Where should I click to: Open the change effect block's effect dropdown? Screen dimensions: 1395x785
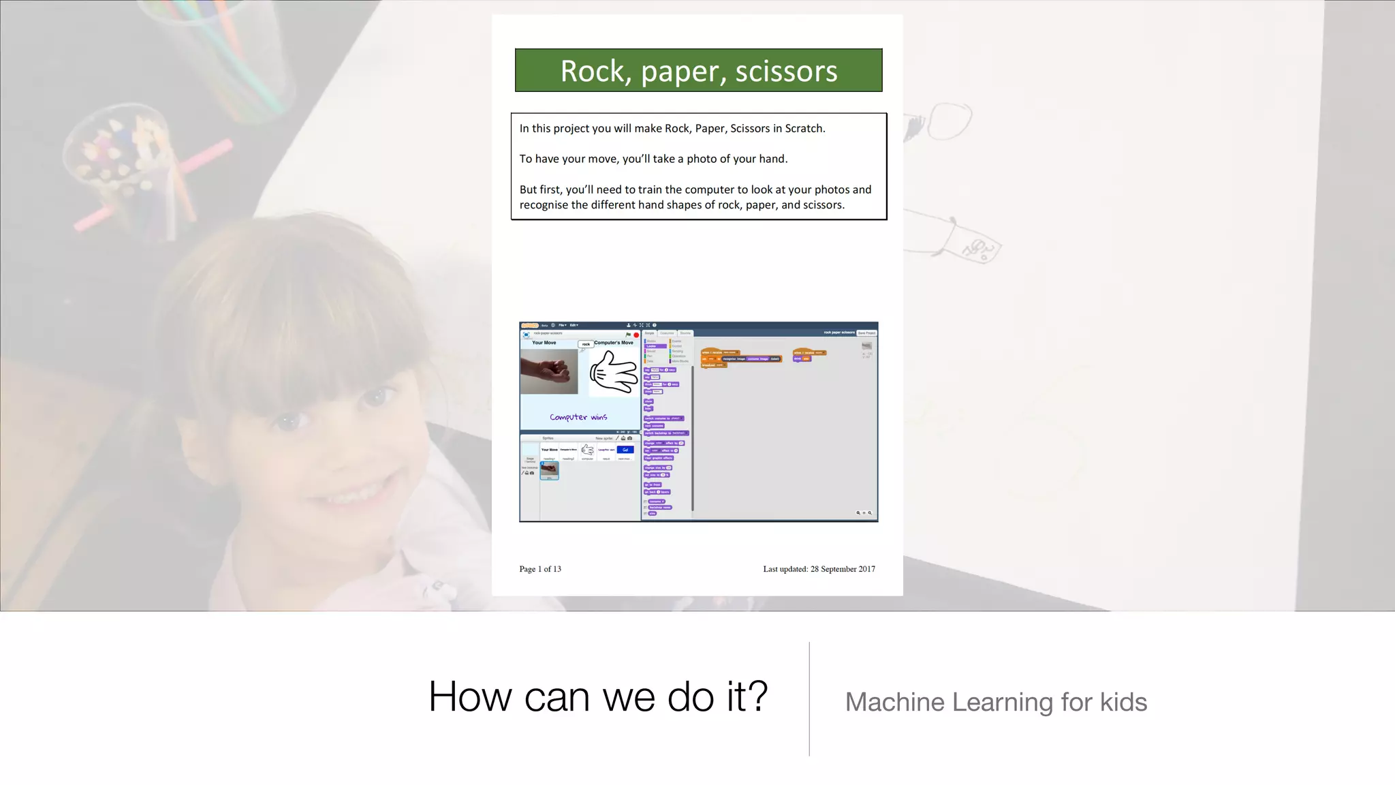tap(659, 443)
